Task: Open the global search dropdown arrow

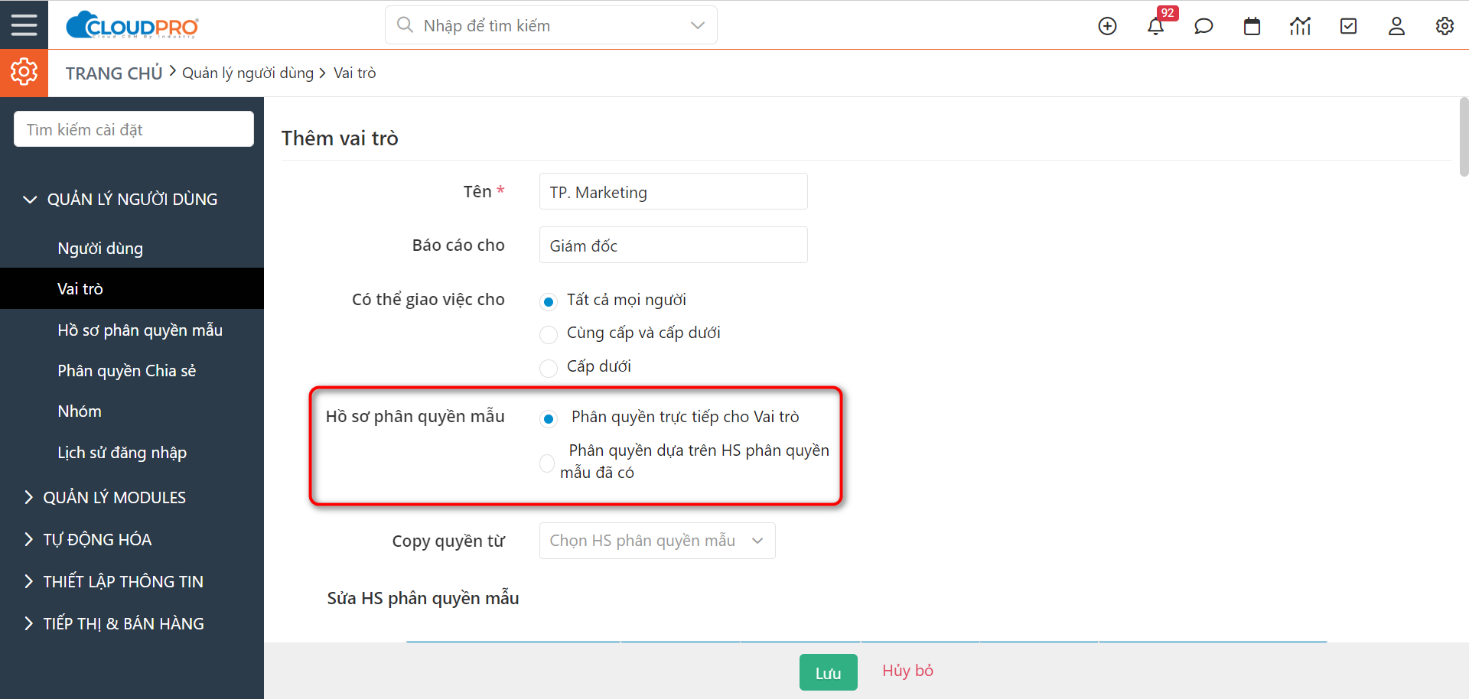Action: (x=697, y=25)
